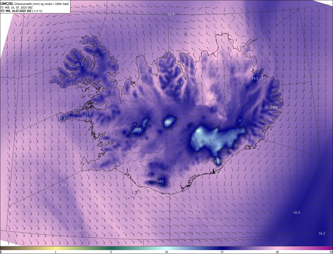
Task: Click the 15 label on the colour scale
Action: [x=222, y=252]
